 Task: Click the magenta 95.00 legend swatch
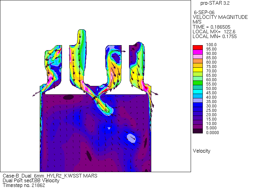(x=198, y=52)
